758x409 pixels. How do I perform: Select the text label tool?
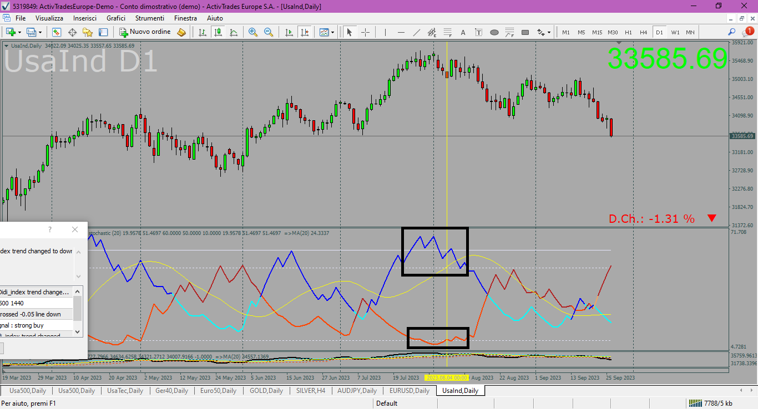(478, 32)
